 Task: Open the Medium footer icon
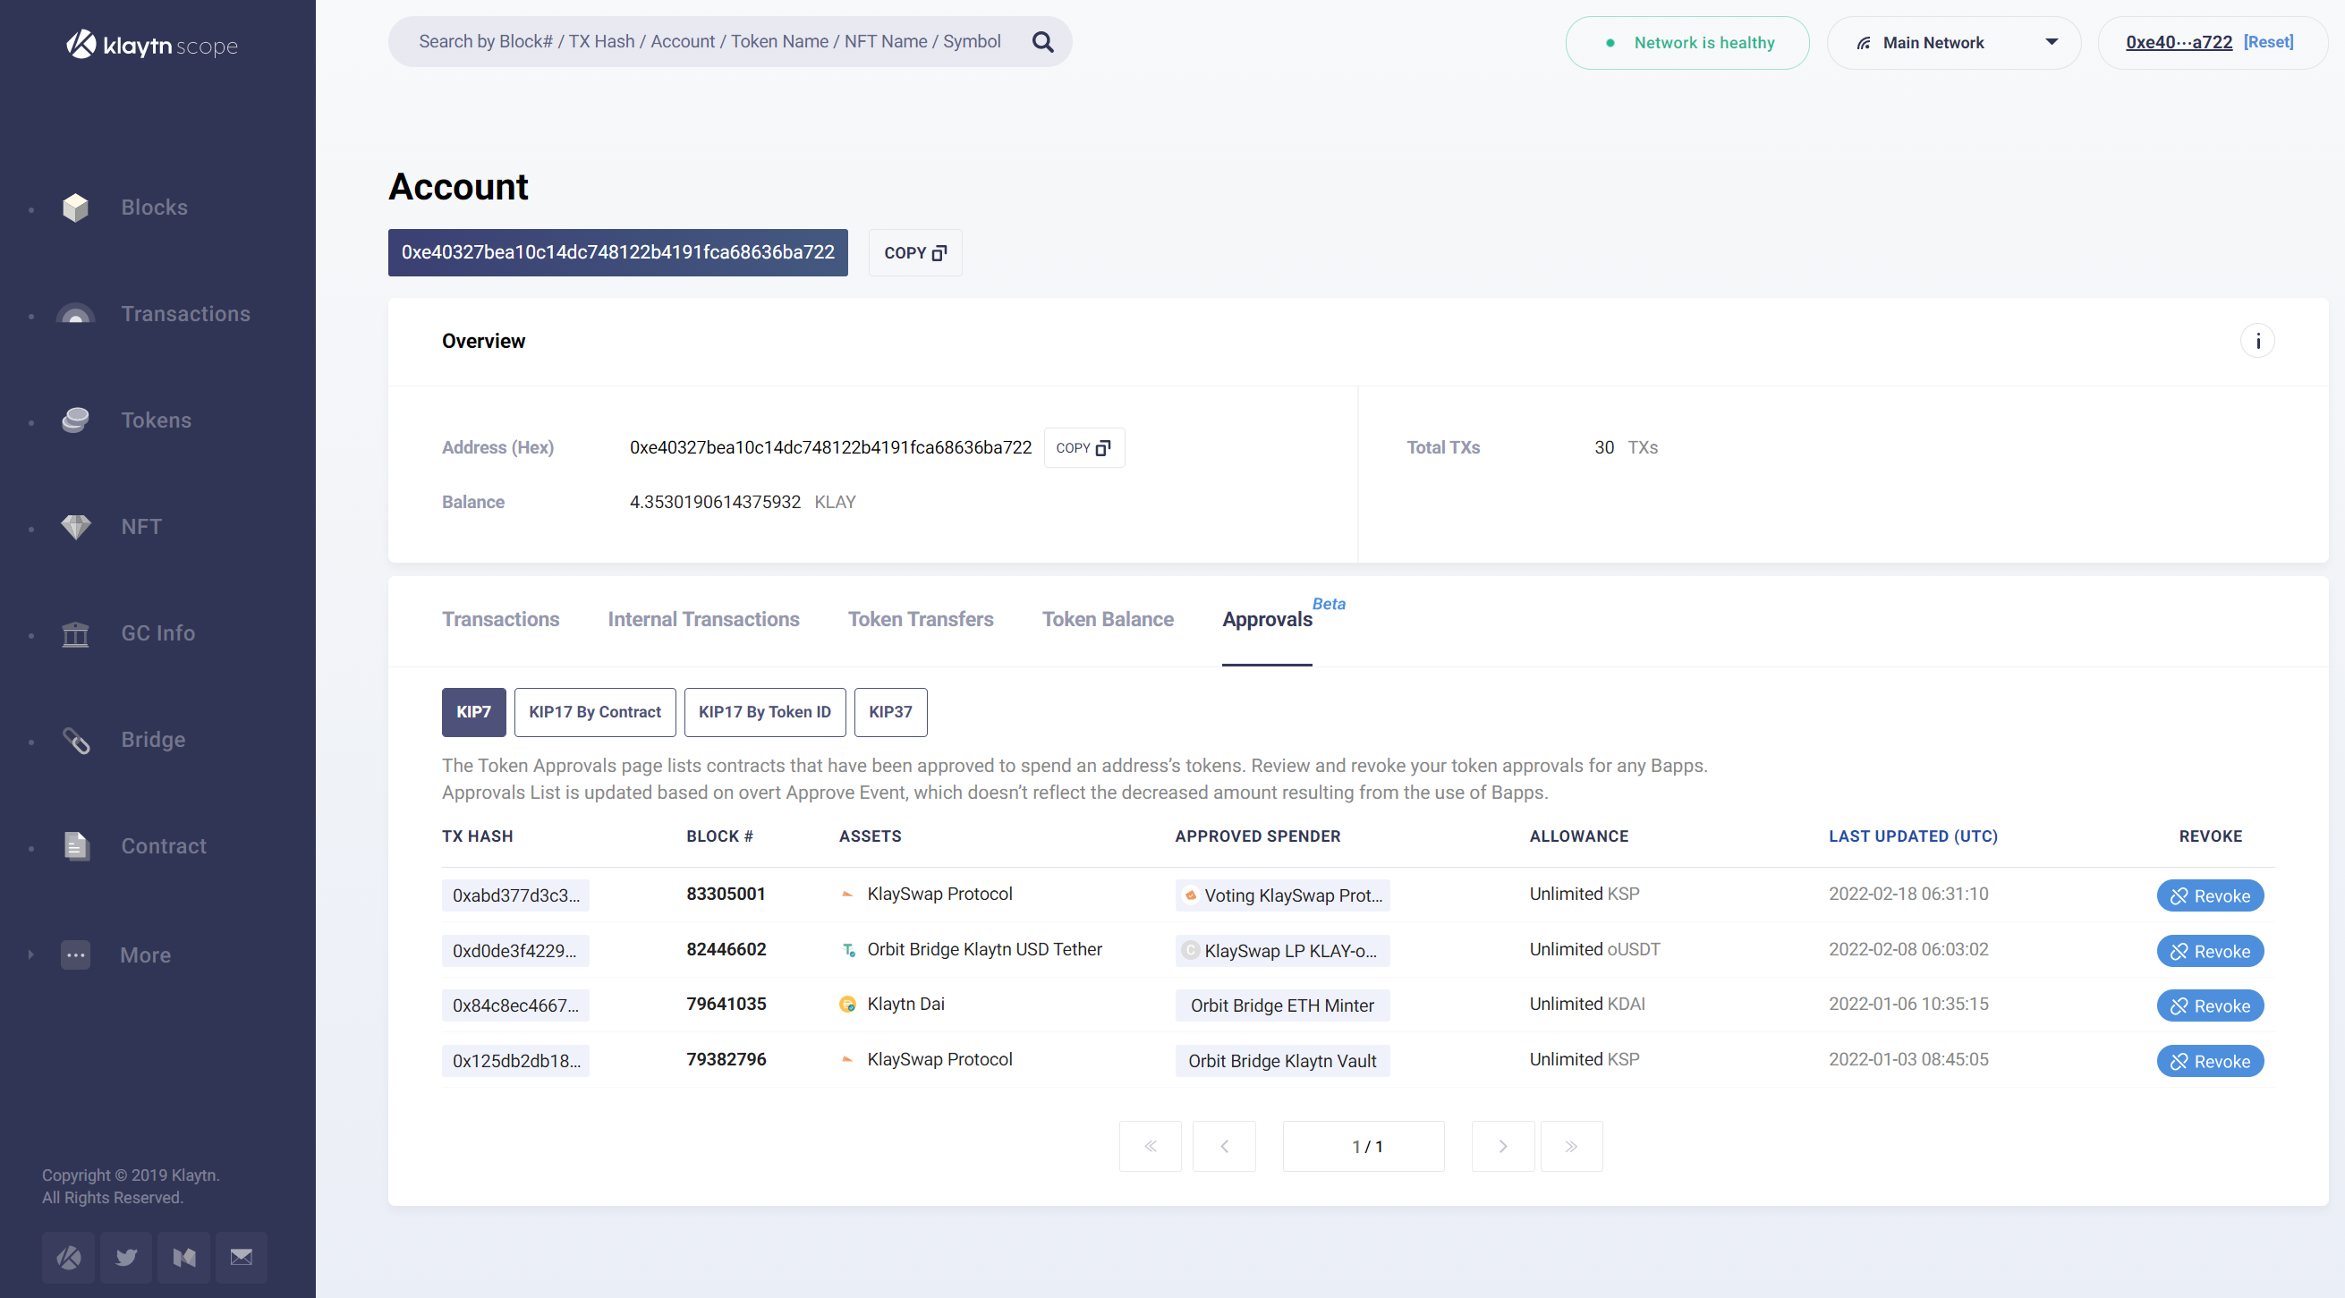coord(184,1257)
